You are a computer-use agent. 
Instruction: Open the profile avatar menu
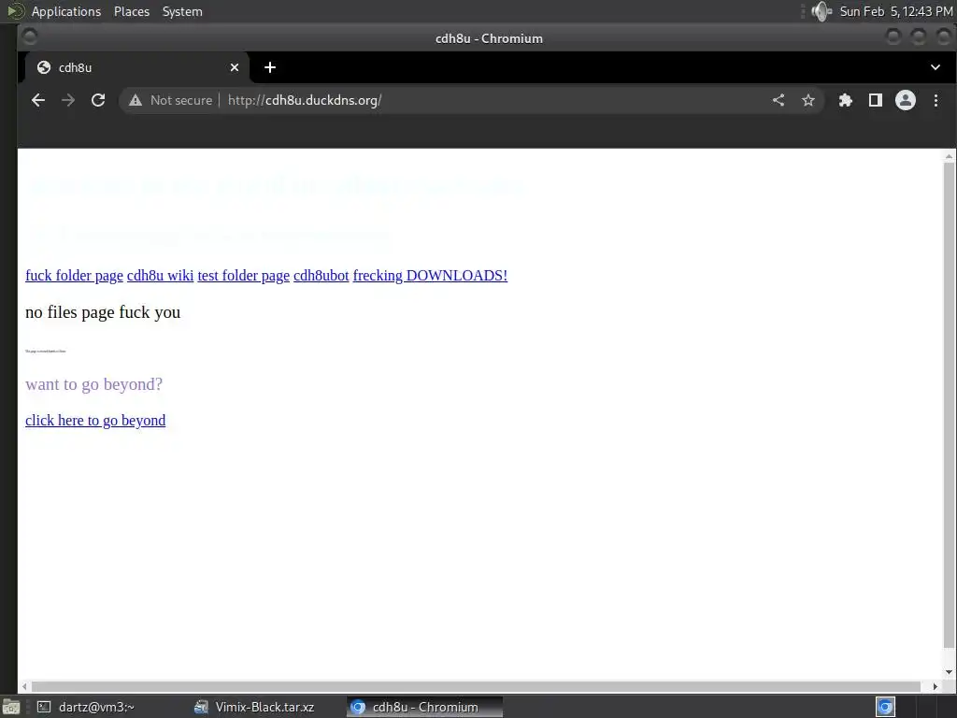(905, 100)
